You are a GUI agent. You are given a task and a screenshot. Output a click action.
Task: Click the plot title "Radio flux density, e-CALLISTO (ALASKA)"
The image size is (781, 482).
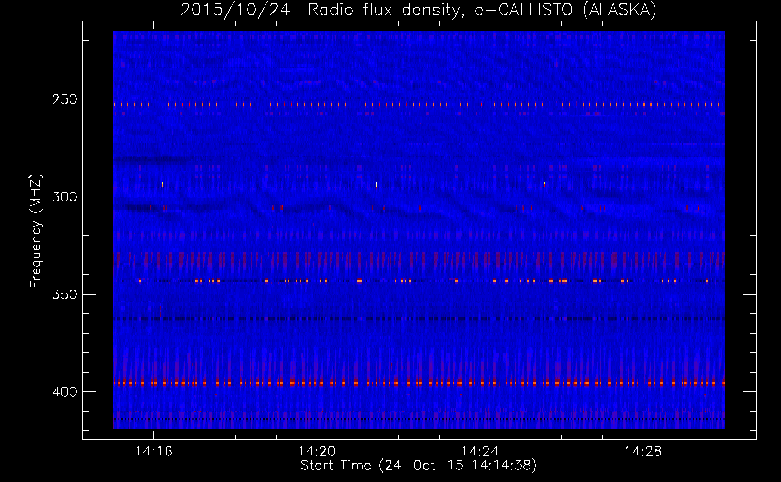tap(482, 10)
